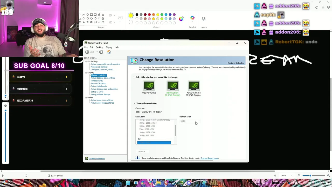Open Copilot in Paint ribbon
The width and height of the screenshot is (332, 187).
click(x=192, y=18)
